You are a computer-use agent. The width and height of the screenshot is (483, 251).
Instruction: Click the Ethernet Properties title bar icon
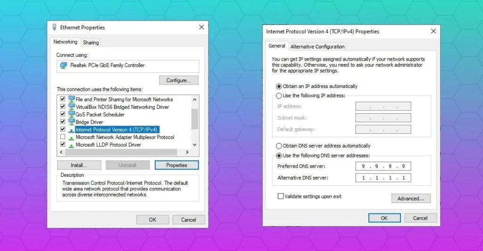(55, 27)
